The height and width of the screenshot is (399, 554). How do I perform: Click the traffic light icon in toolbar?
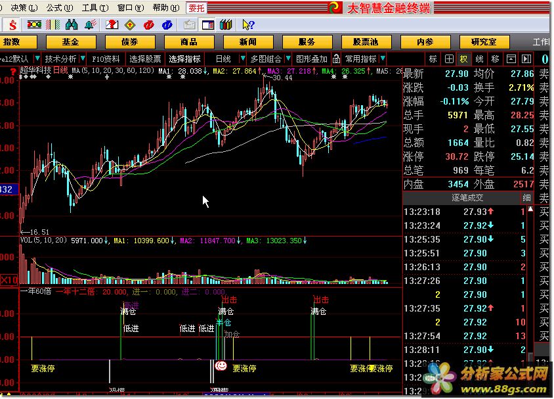[34, 24]
